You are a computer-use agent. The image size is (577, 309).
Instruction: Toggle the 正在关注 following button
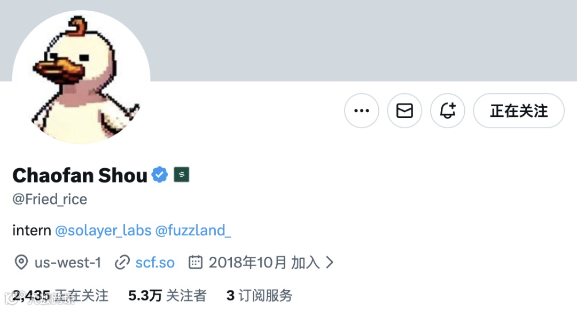pos(519,110)
